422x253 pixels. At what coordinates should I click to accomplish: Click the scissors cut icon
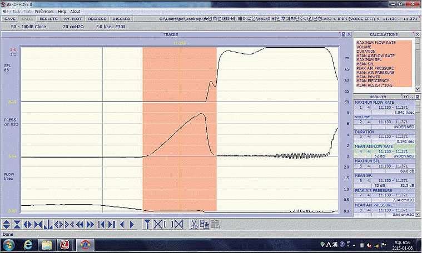click(x=193, y=224)
